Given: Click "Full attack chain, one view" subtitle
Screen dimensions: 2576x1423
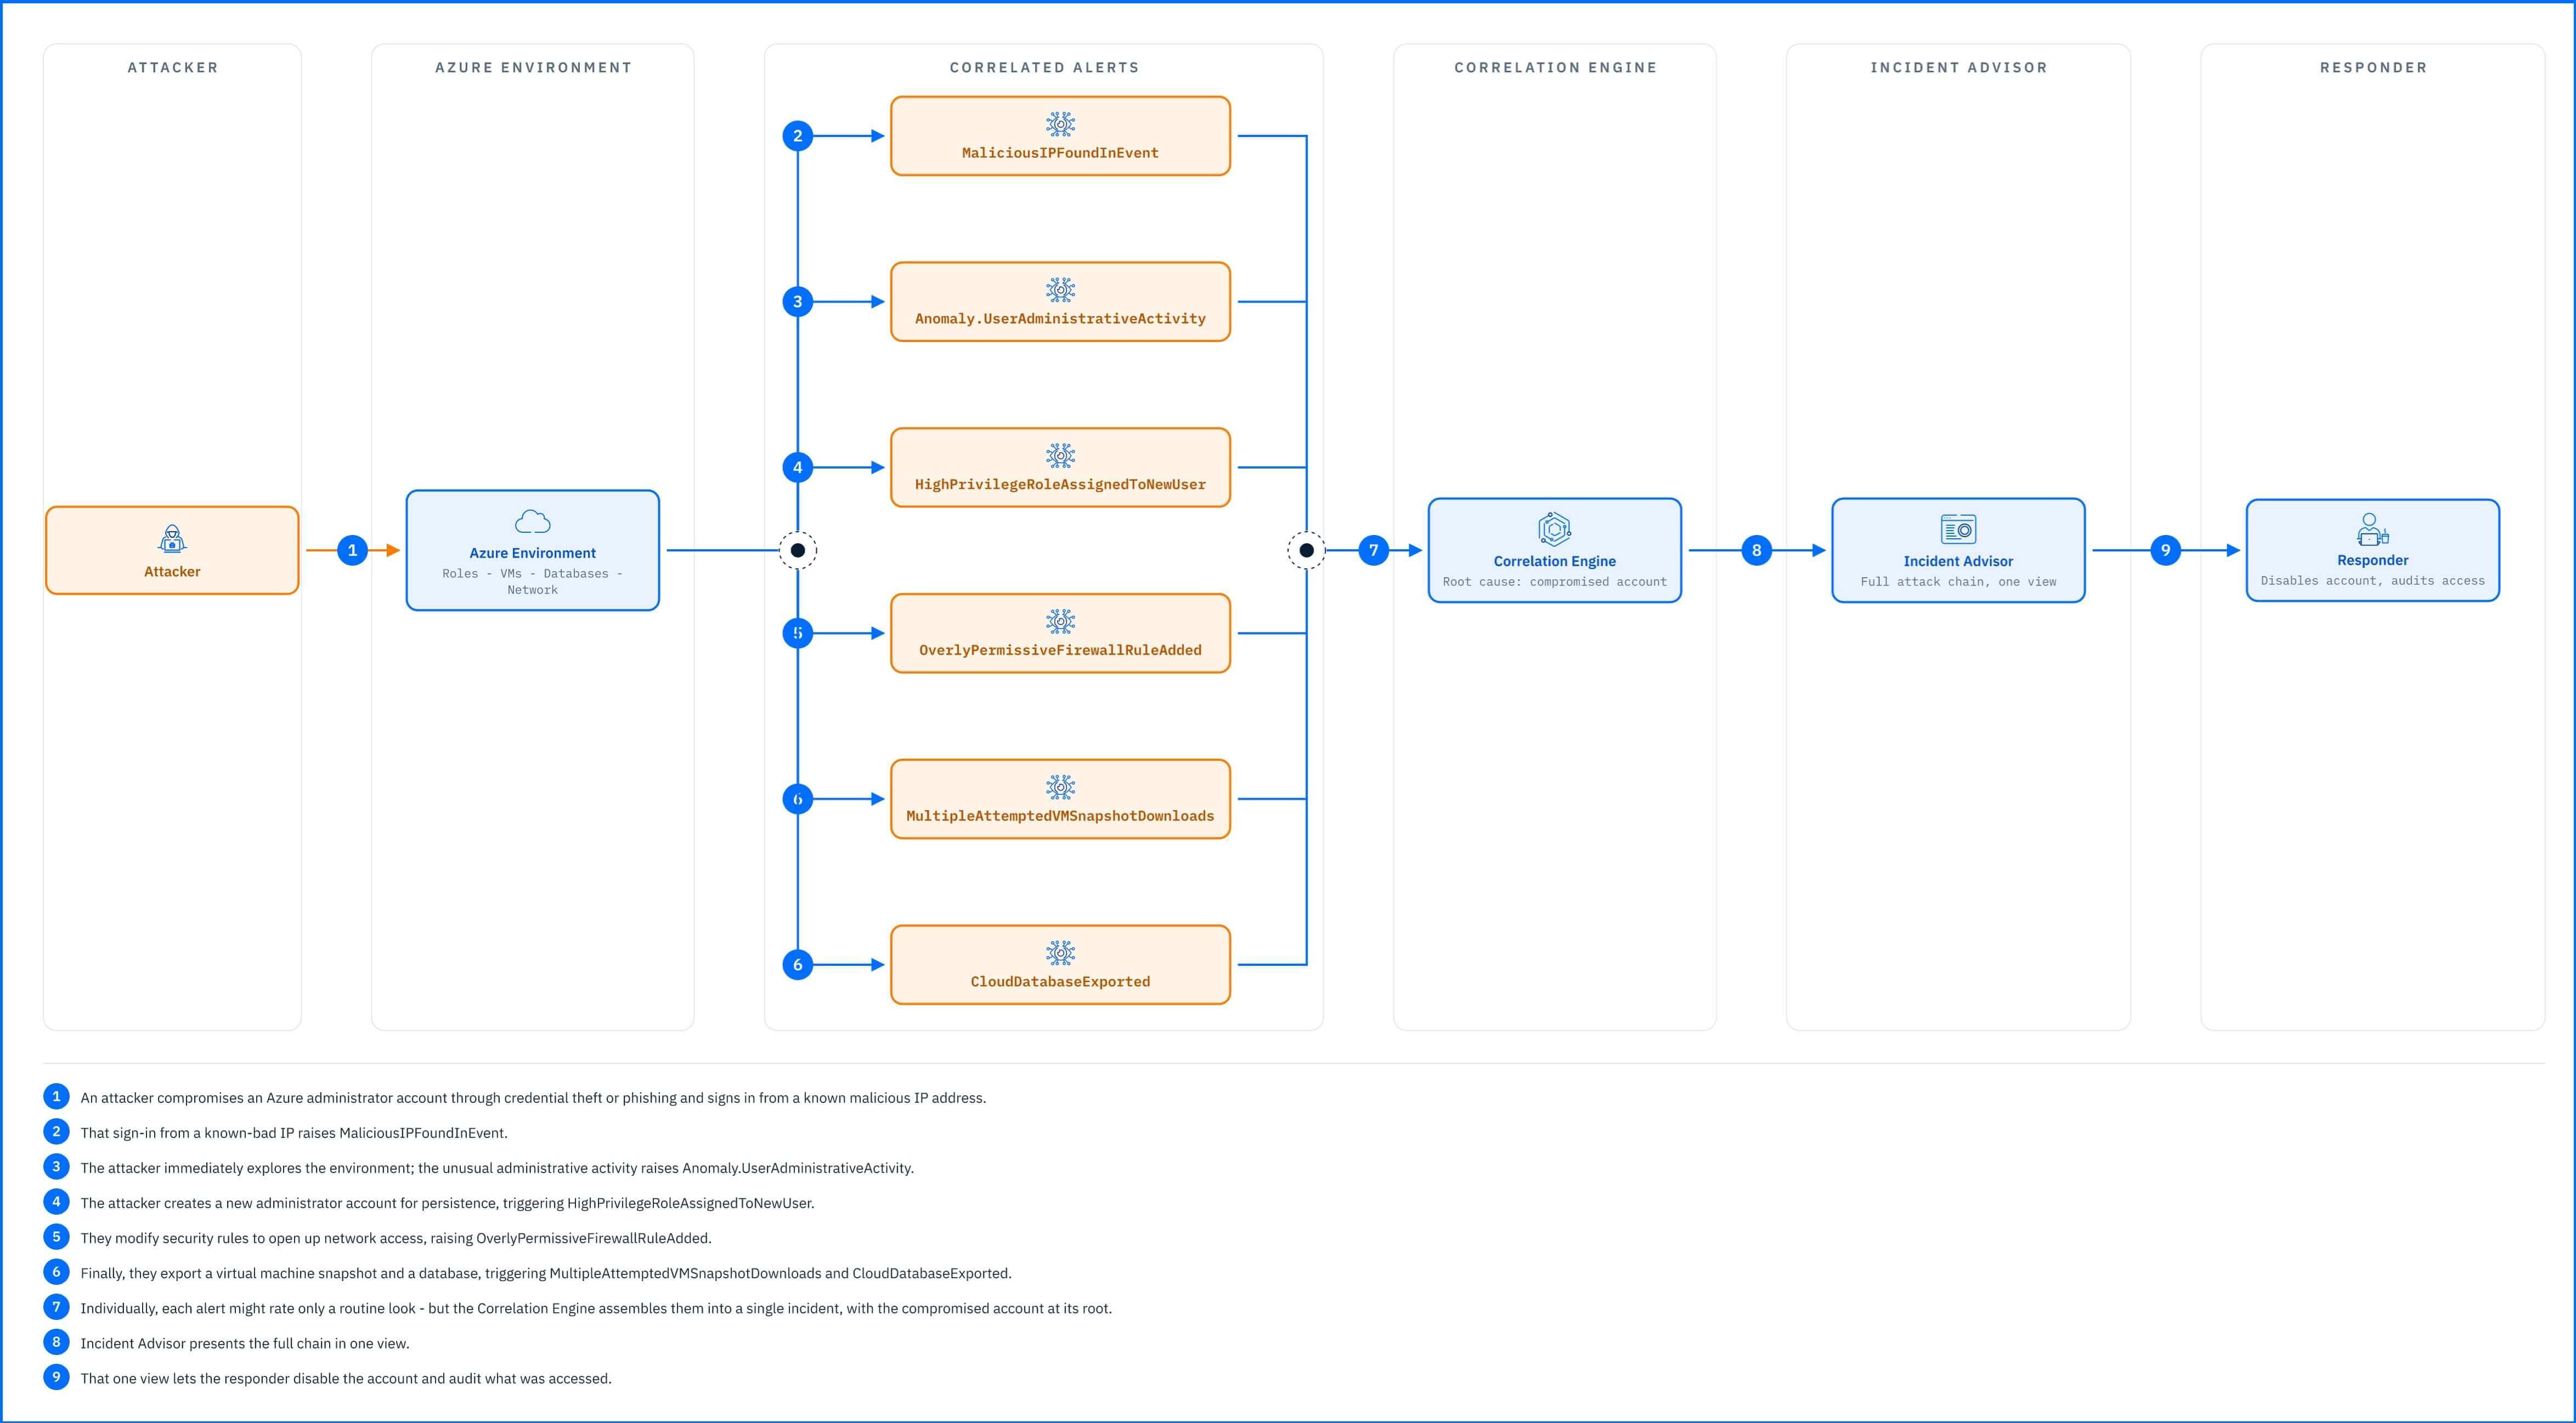Looking at the screenshot, I should (1958, 582).
